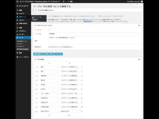159x119 pixels.
Task: Click the column A header letter
Action: pyautogui.click(x=49, y=63)
